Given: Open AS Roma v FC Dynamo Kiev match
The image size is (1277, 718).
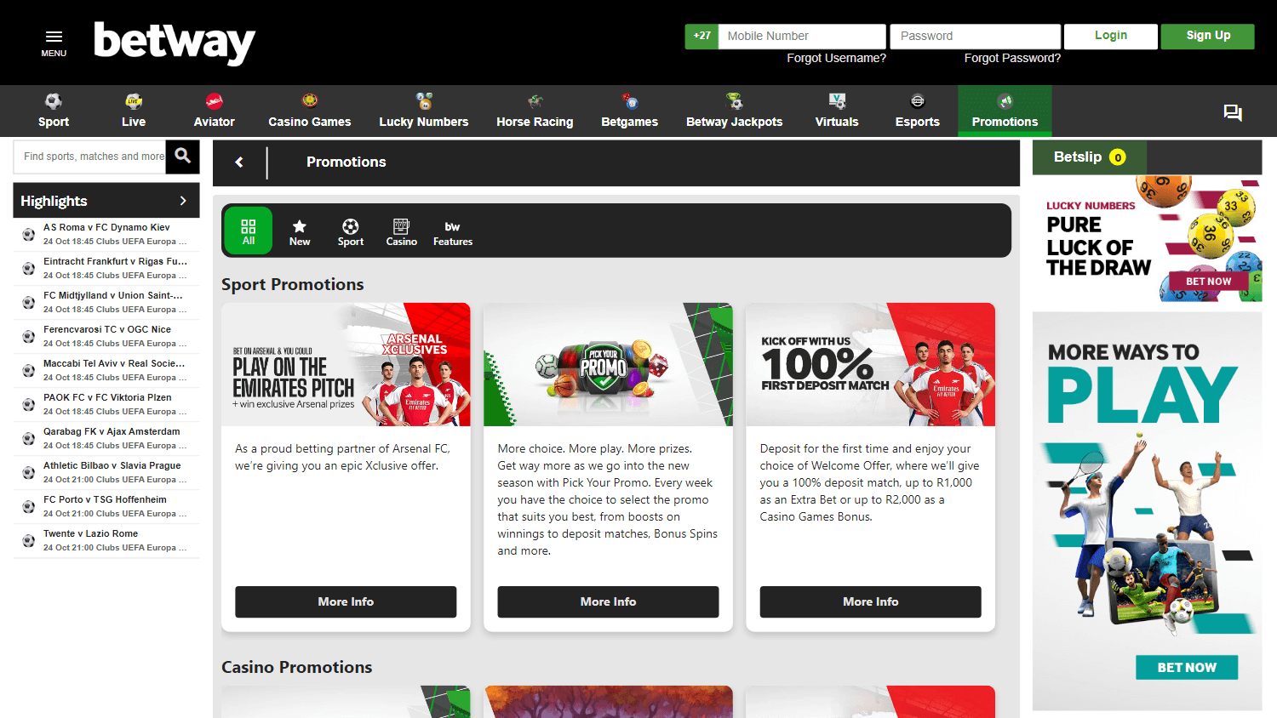Looking at the screenshot, I should [x=106, y=234].
